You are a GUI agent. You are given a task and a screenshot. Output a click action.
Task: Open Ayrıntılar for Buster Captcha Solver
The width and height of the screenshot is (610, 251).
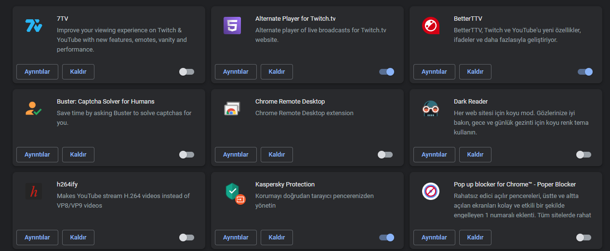[x=37, y=155]
